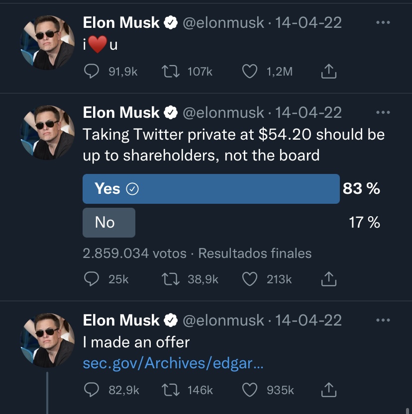Like the tweet with 1,2M likes
The image size is (412, 414).
[x=250, y=72]
